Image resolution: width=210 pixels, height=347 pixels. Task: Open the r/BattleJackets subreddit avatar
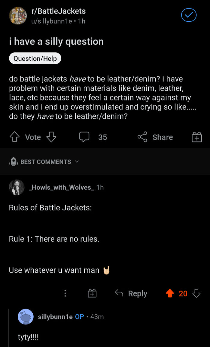coord(18,15)
